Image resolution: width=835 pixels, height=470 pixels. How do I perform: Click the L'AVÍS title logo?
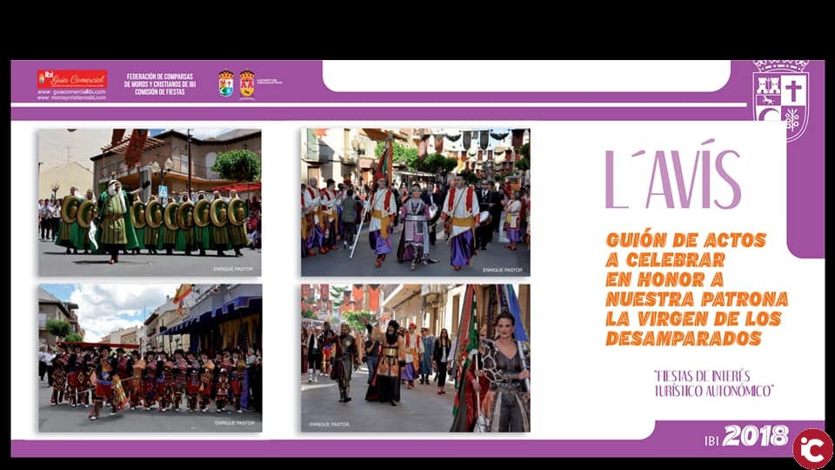click(673, 178)
